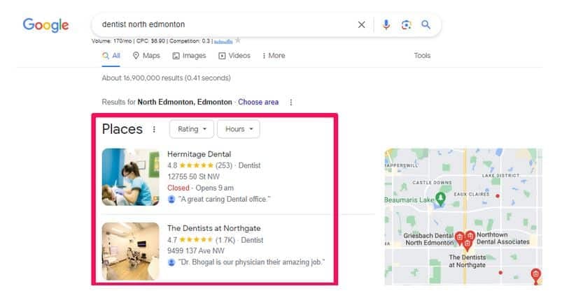Click 'About 16,900,000 results' stats text
Image resolution: width=562 pixels, height=300 pixels.
tap(167, 78)
